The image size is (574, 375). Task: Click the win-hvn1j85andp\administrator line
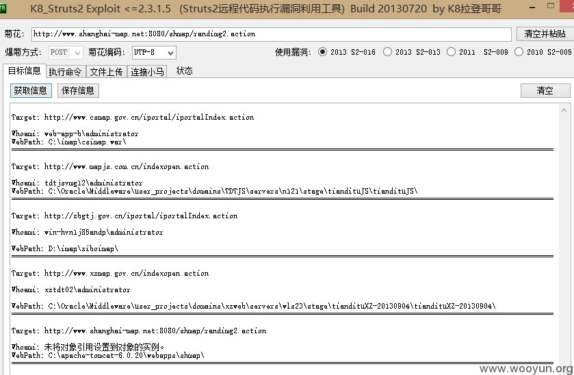tap(87, 232)
